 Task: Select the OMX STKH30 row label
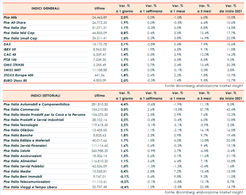tap(14, 65)
